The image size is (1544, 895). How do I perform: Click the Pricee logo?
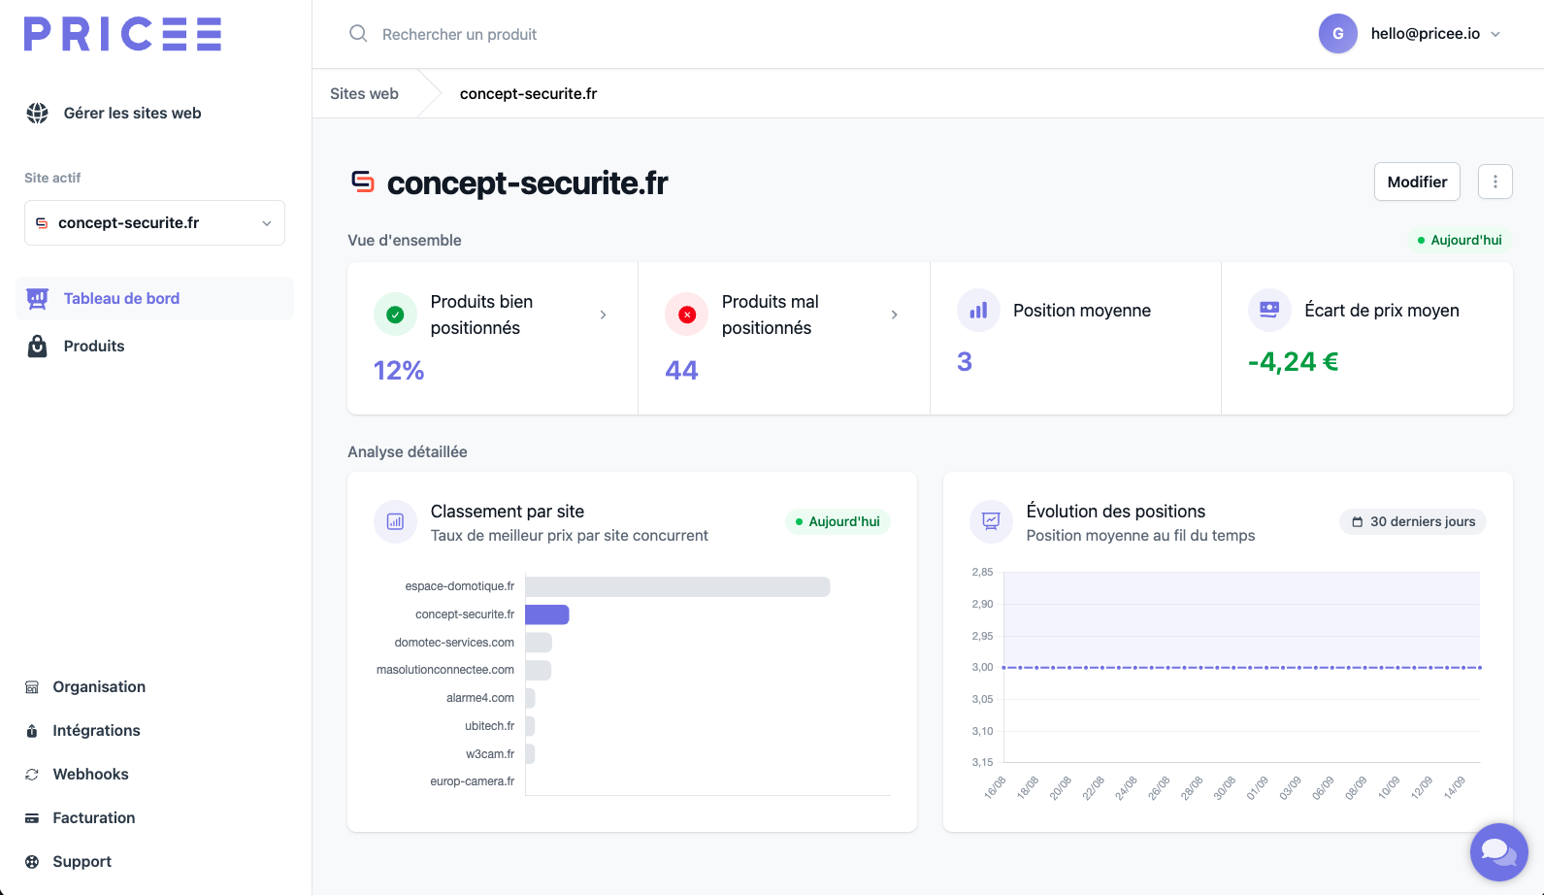point(123,34)
